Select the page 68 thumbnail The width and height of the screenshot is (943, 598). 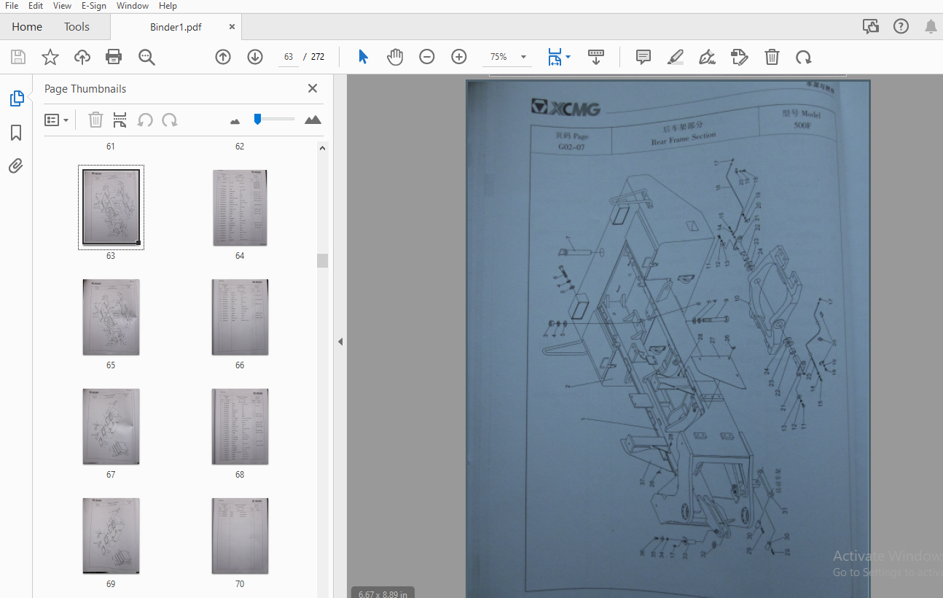(240, 427)
